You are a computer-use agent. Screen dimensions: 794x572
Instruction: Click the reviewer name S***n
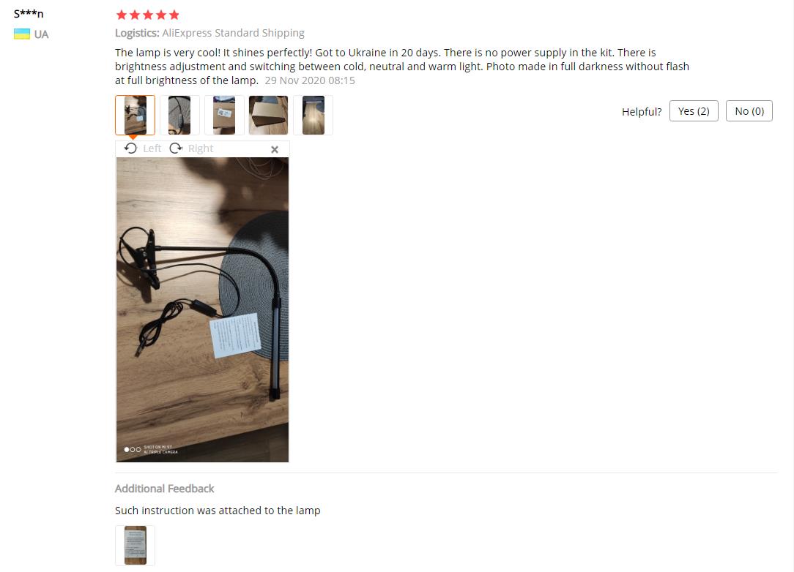(29, 14)
